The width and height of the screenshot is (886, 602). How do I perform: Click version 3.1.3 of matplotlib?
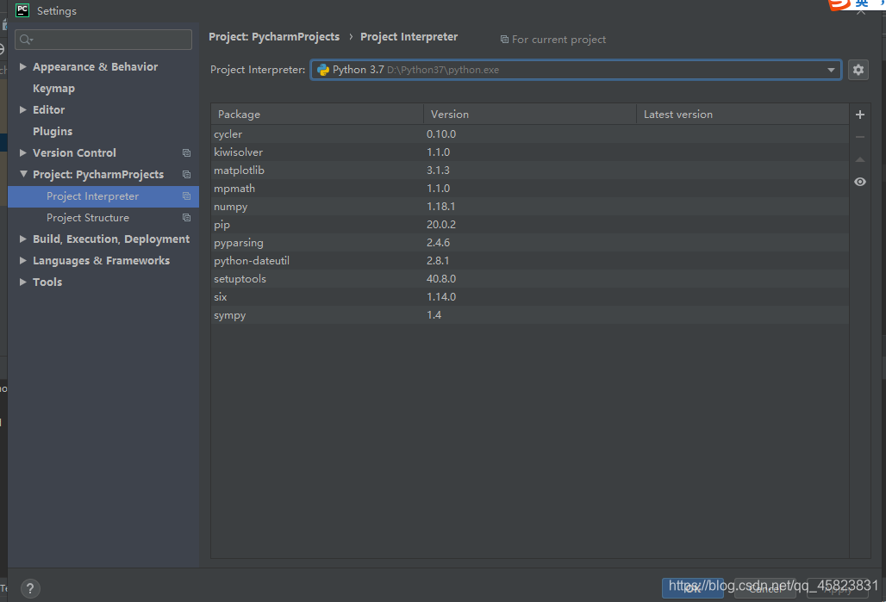point(438,170)
